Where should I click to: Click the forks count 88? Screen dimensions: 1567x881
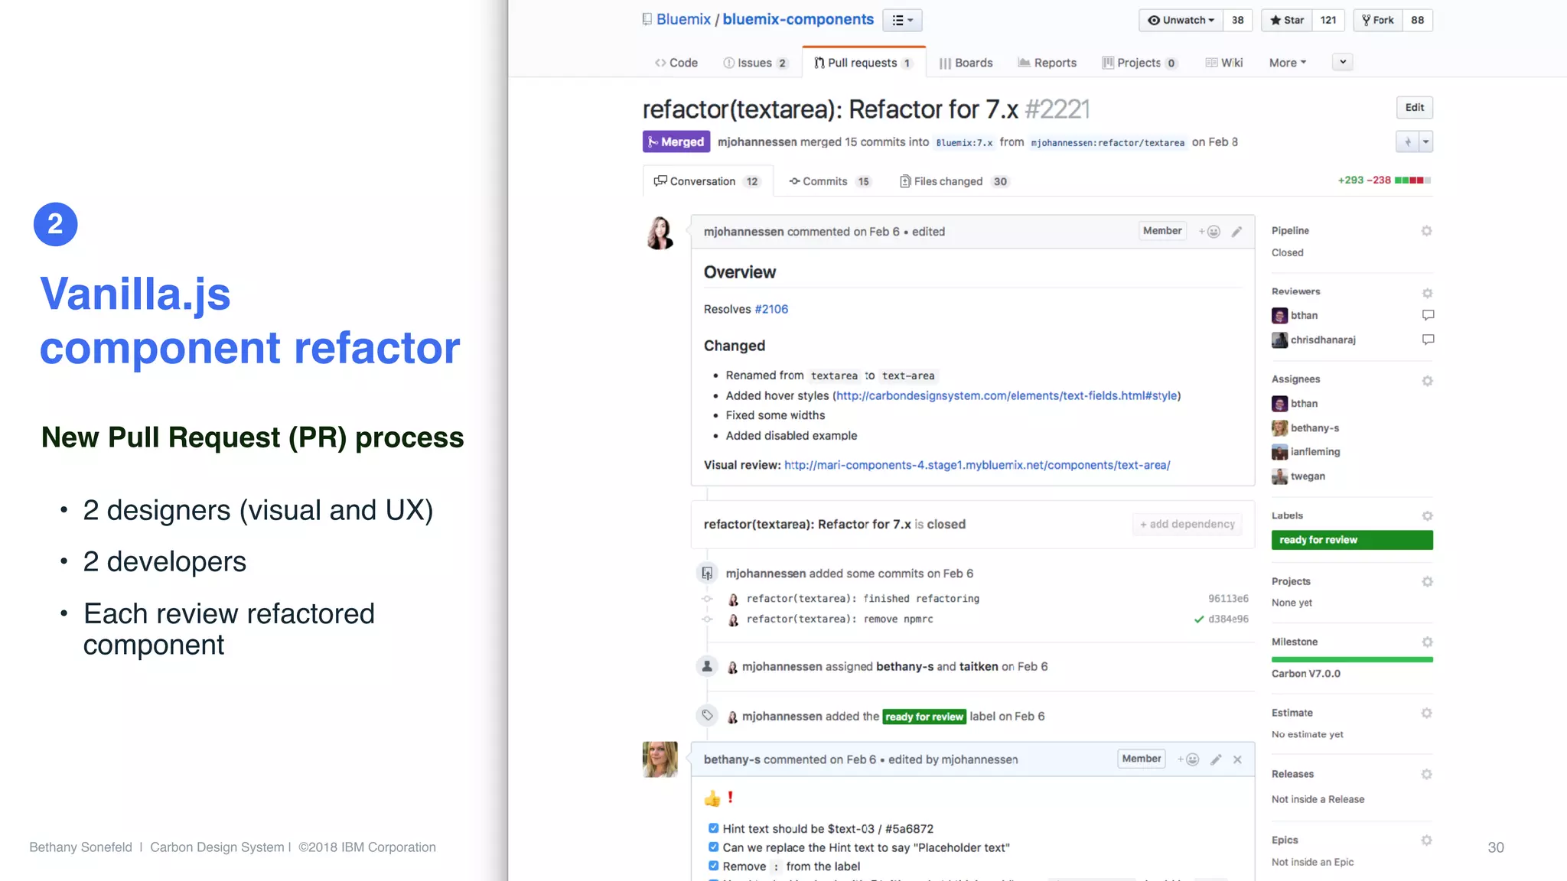(x=1418, y=20)
